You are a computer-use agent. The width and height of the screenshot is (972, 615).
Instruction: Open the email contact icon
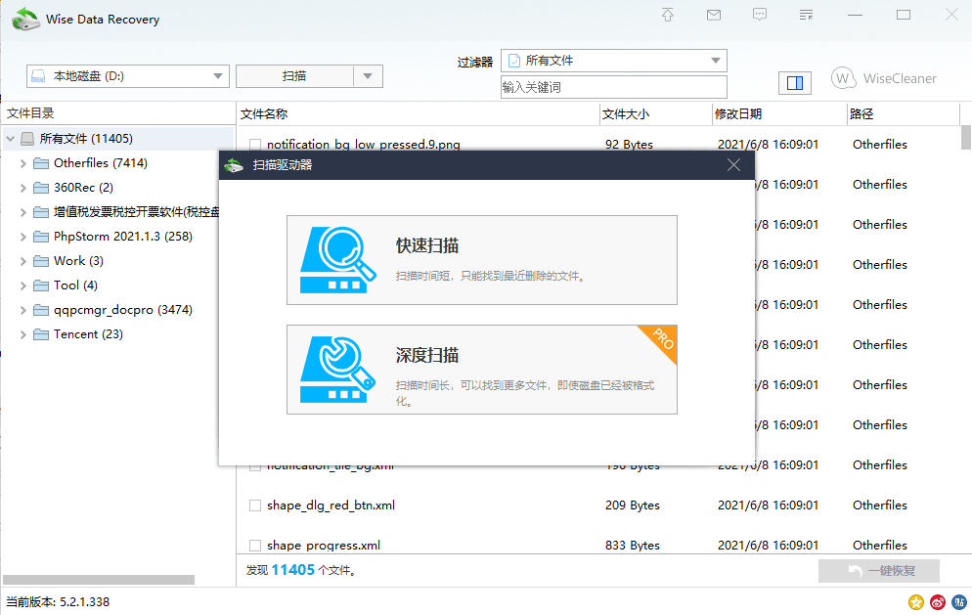click(x=713, y=15)
